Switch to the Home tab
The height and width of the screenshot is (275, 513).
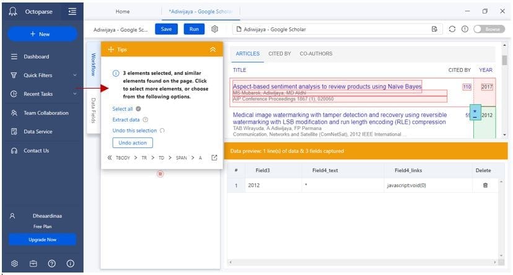click(x=123, y=11)
